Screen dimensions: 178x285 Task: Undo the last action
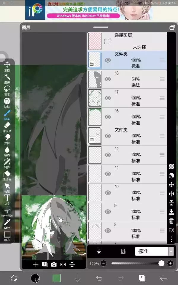pyautogui.click(x=99, y=278)
